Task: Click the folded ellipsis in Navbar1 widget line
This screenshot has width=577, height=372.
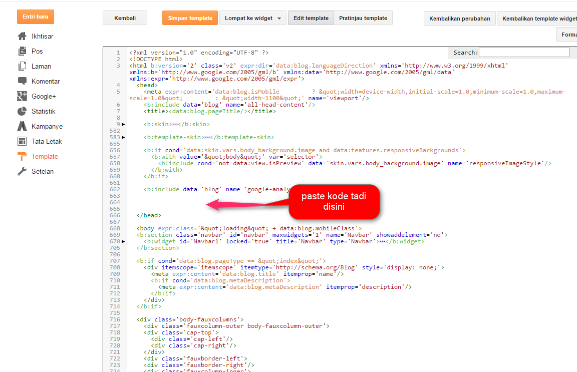Action: 382,241
